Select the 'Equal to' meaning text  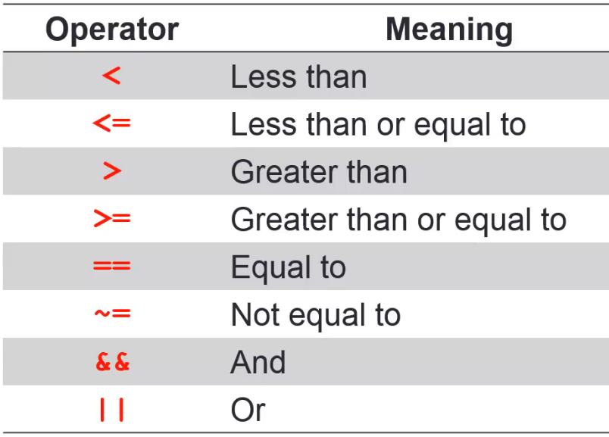pyautogui.click(x=288, y=267)
